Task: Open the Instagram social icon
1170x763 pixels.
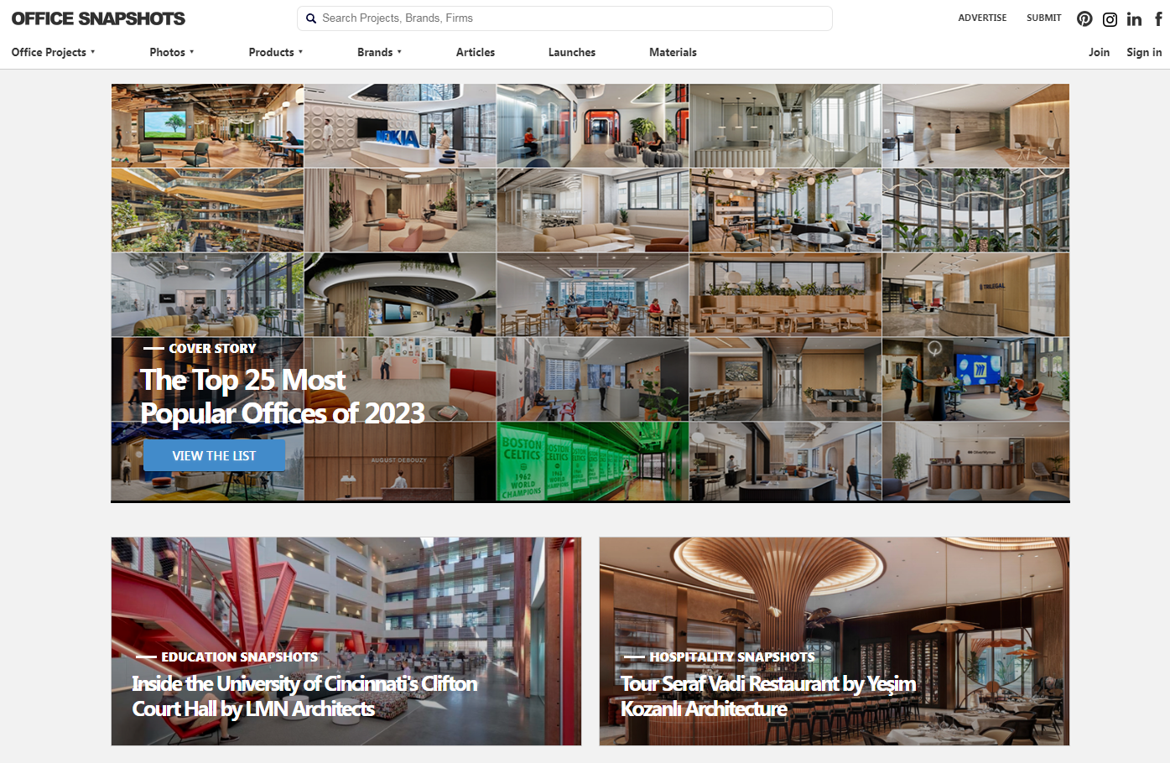Action: (1110, 19)
